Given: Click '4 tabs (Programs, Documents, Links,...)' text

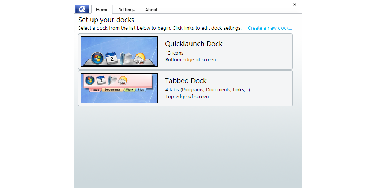Looking at the screenshot, I should click(208, 90).
